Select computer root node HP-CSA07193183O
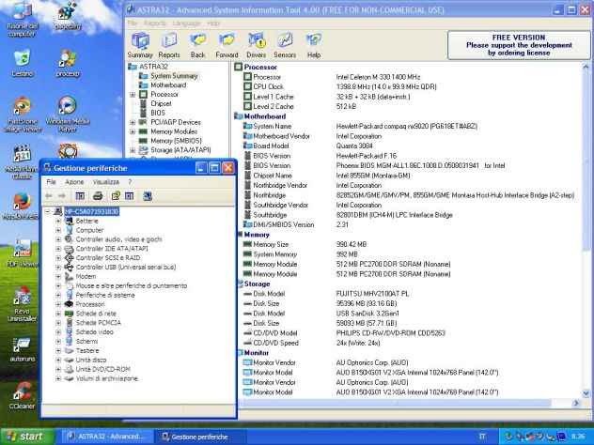The height and width of the screenshot is (445, 594). tap(91, 211)
